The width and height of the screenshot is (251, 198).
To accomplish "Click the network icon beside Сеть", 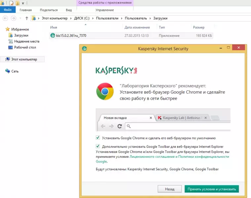I will [8, 71].
